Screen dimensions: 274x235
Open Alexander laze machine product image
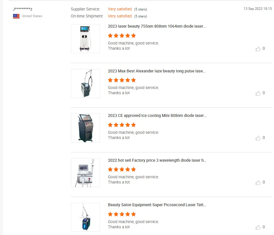(85, 83)
